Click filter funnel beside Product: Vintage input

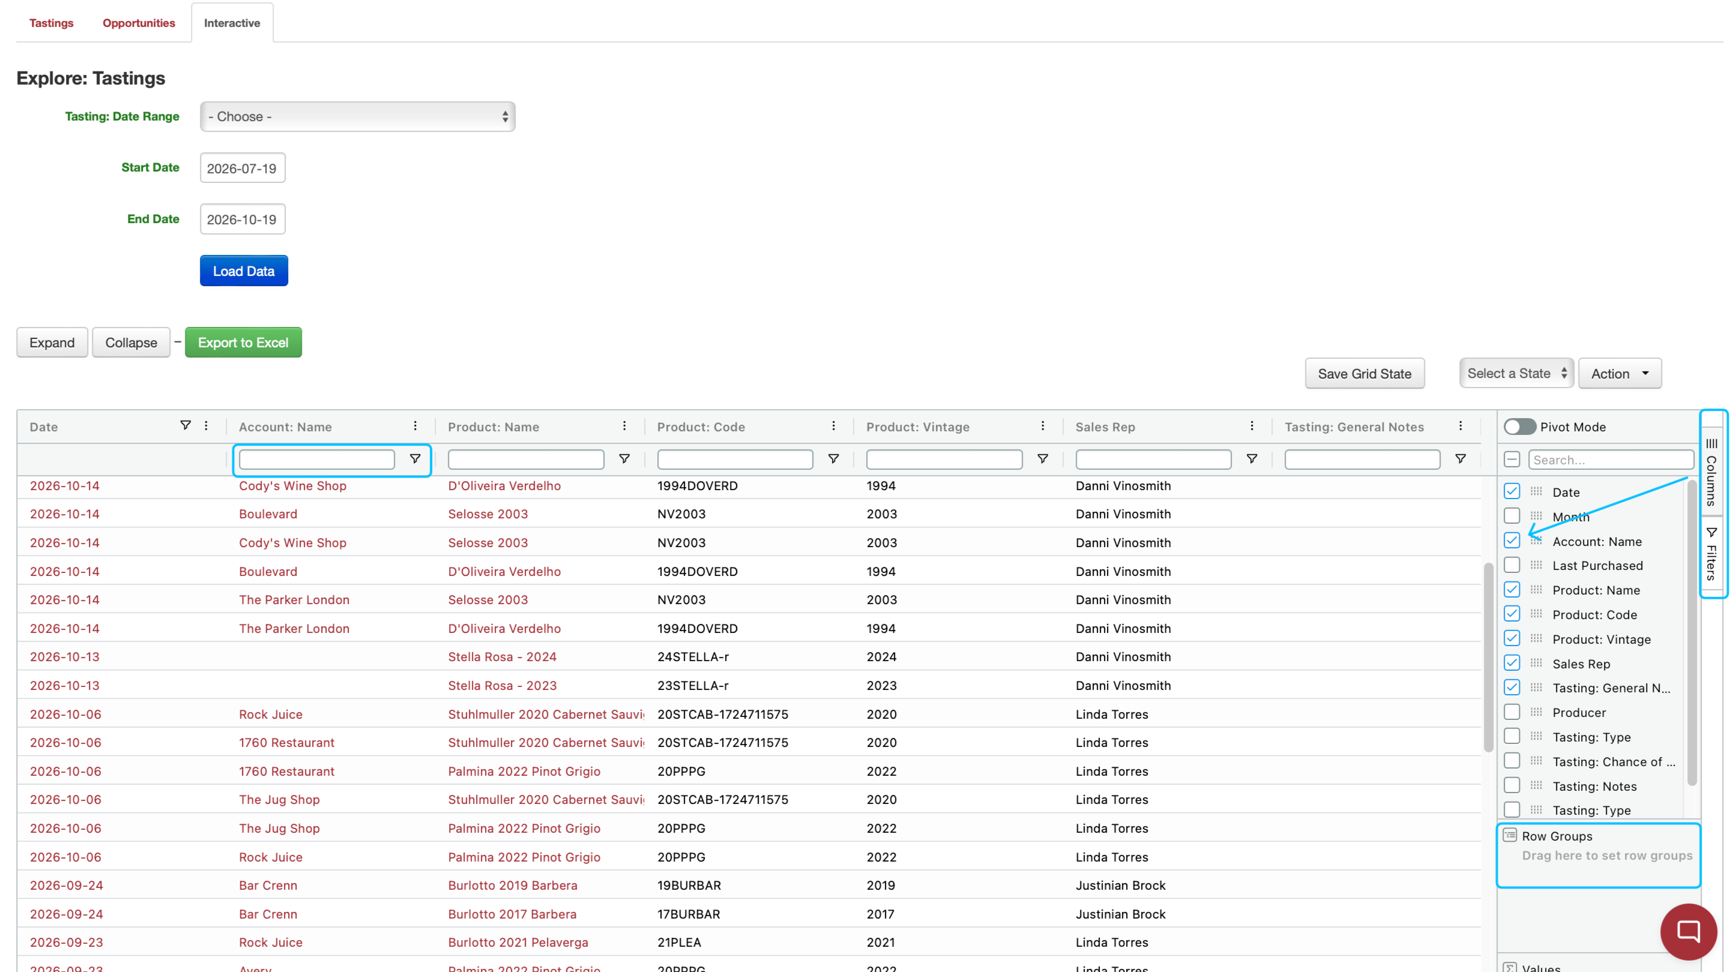click(1043, 459)
